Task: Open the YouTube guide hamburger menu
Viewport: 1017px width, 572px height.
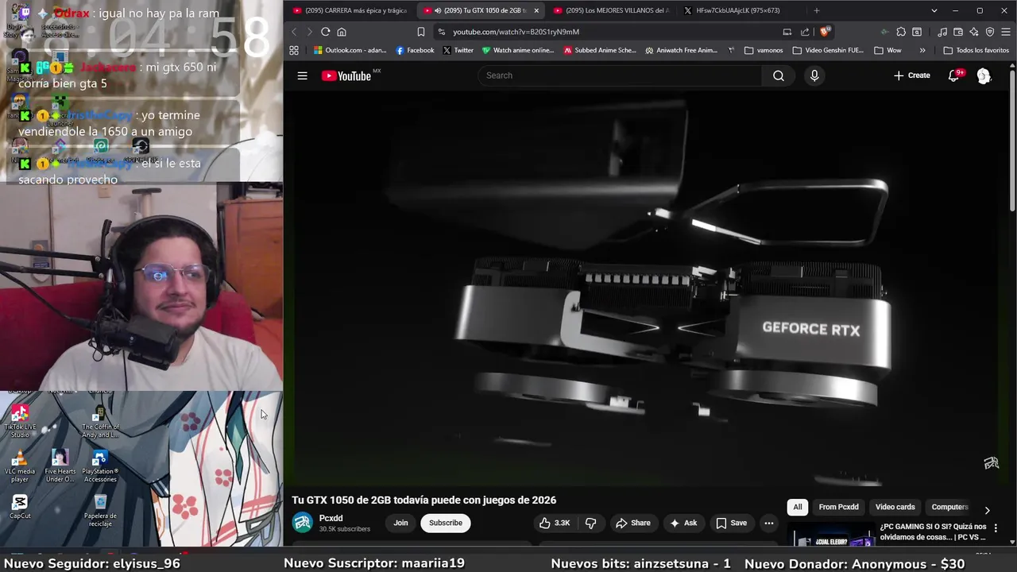Action: tap(302, 75)
